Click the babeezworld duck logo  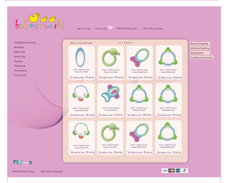click(40, 21)
